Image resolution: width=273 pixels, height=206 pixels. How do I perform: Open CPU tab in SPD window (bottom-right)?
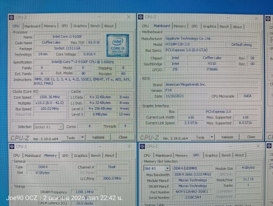[147, 155]
